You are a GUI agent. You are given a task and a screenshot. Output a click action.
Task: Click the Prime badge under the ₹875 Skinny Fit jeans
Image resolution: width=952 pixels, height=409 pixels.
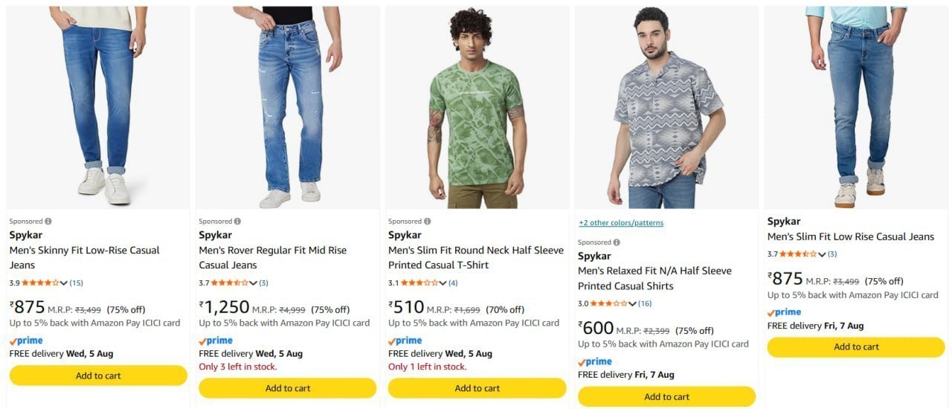pyautogui.click(x=26, y=341)
